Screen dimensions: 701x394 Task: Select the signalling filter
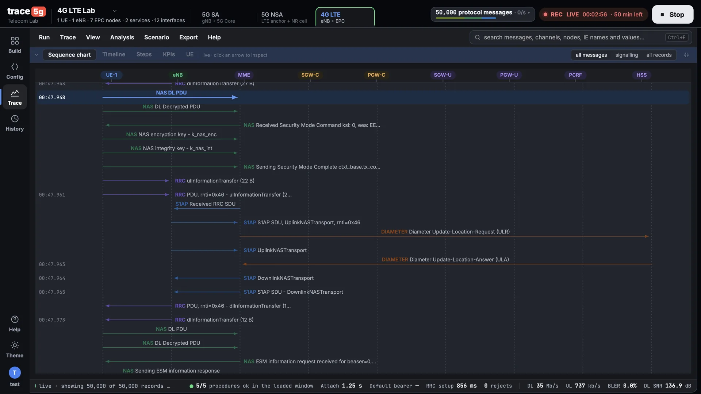tap(627, 55)
